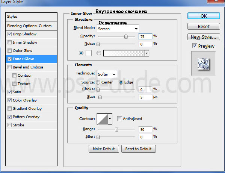The height and width of the screenshot is (173, 225).
Task: Enable the Stroke checkbox
Action: tap(9, 125)
